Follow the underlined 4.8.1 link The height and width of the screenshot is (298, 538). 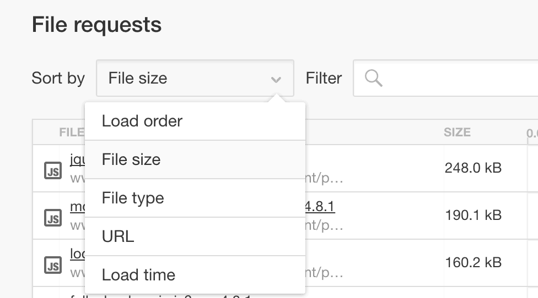pyautogui.click(x=320, y=206)
